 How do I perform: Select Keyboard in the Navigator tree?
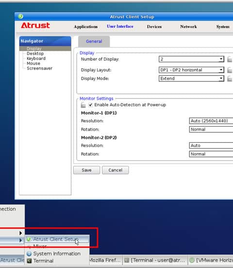coord(36,58)
